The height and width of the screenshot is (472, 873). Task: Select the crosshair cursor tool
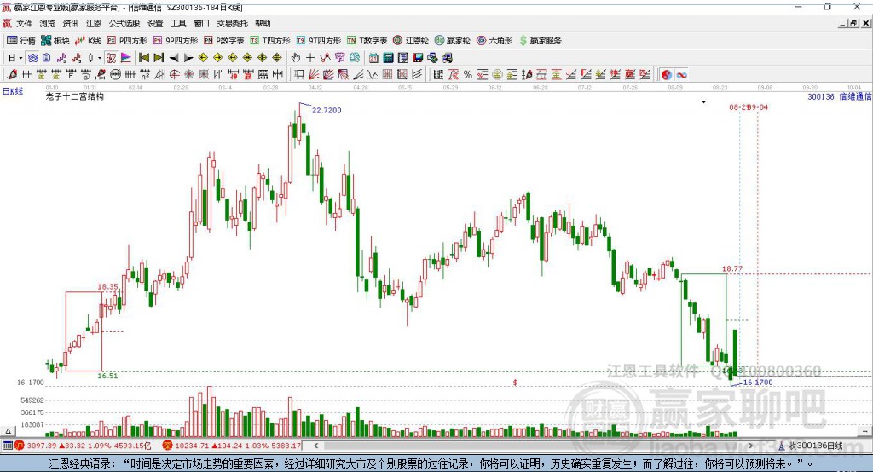(x=310, y=58)
